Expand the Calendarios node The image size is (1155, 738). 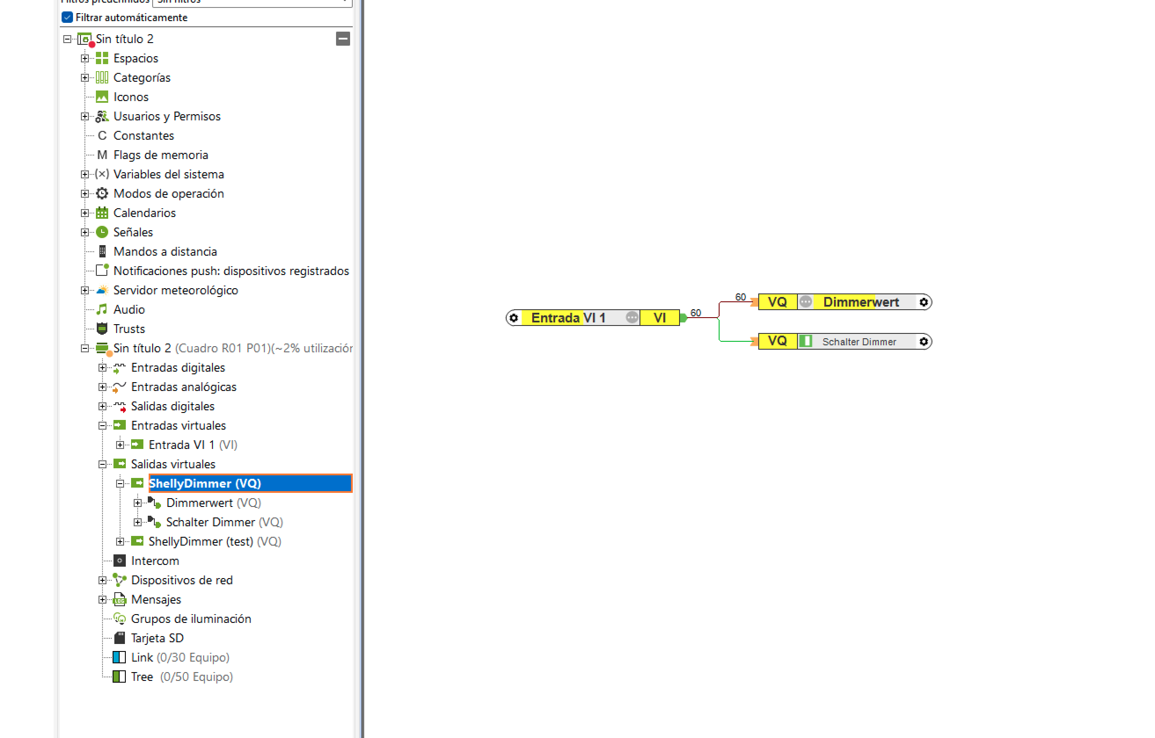(85, 213)
